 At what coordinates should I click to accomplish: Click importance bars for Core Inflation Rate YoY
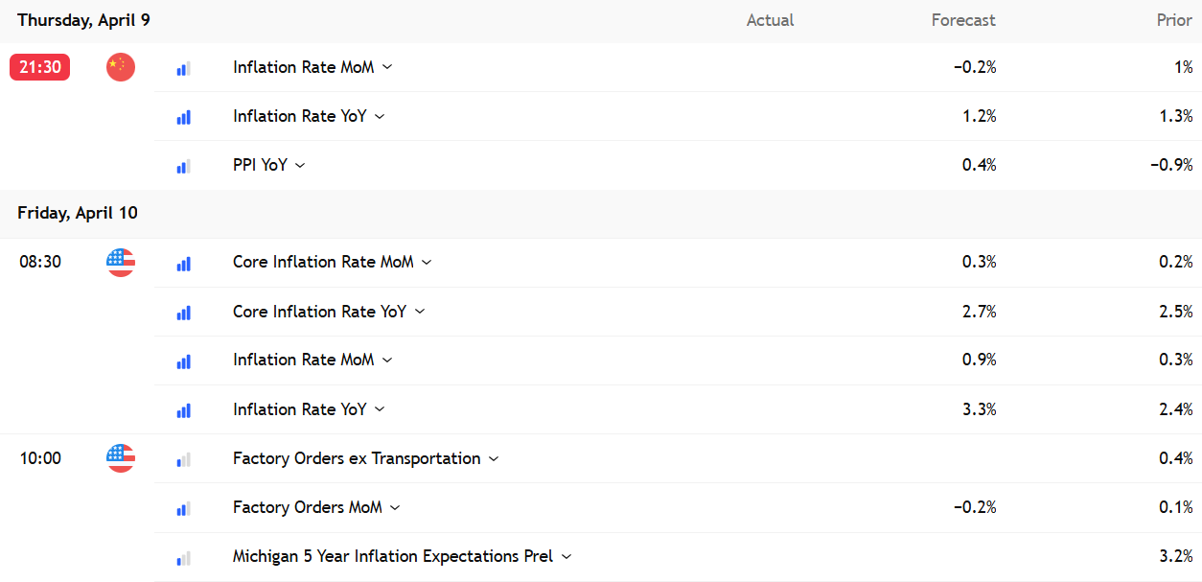pyautogui.click(x=183, y=312)
